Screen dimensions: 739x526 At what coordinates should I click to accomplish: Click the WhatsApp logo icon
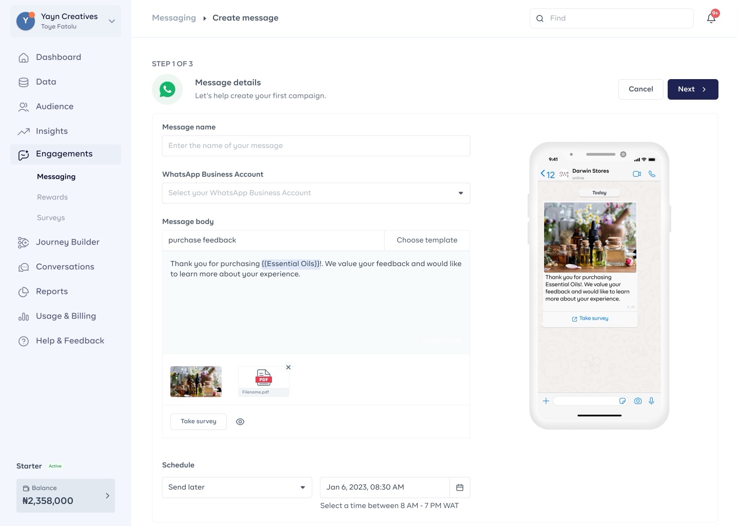pyautogui.click(x=167, y=89)
